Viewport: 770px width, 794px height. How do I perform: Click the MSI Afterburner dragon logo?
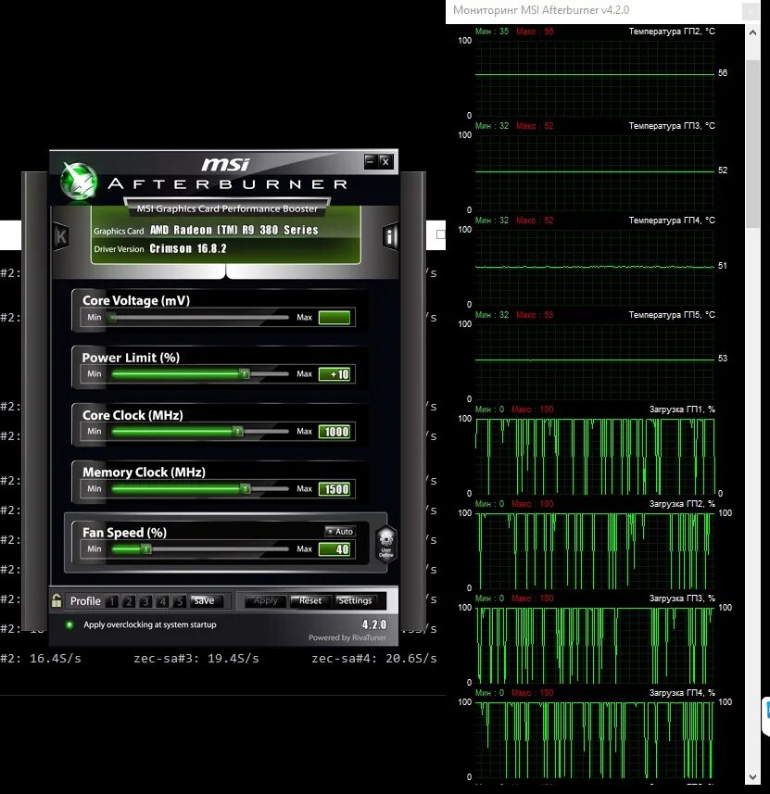click(79, 181)
